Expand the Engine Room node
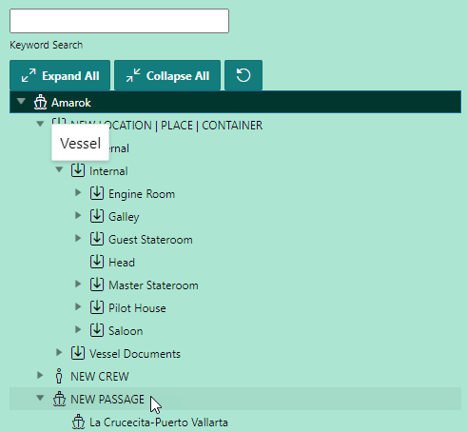 [78, 192]
